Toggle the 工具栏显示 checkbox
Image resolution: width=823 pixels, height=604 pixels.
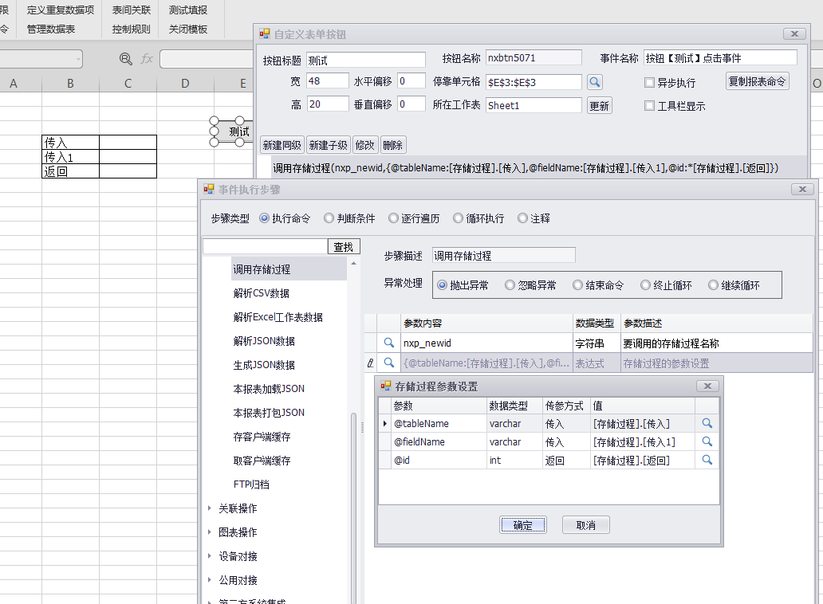point(650,106)
